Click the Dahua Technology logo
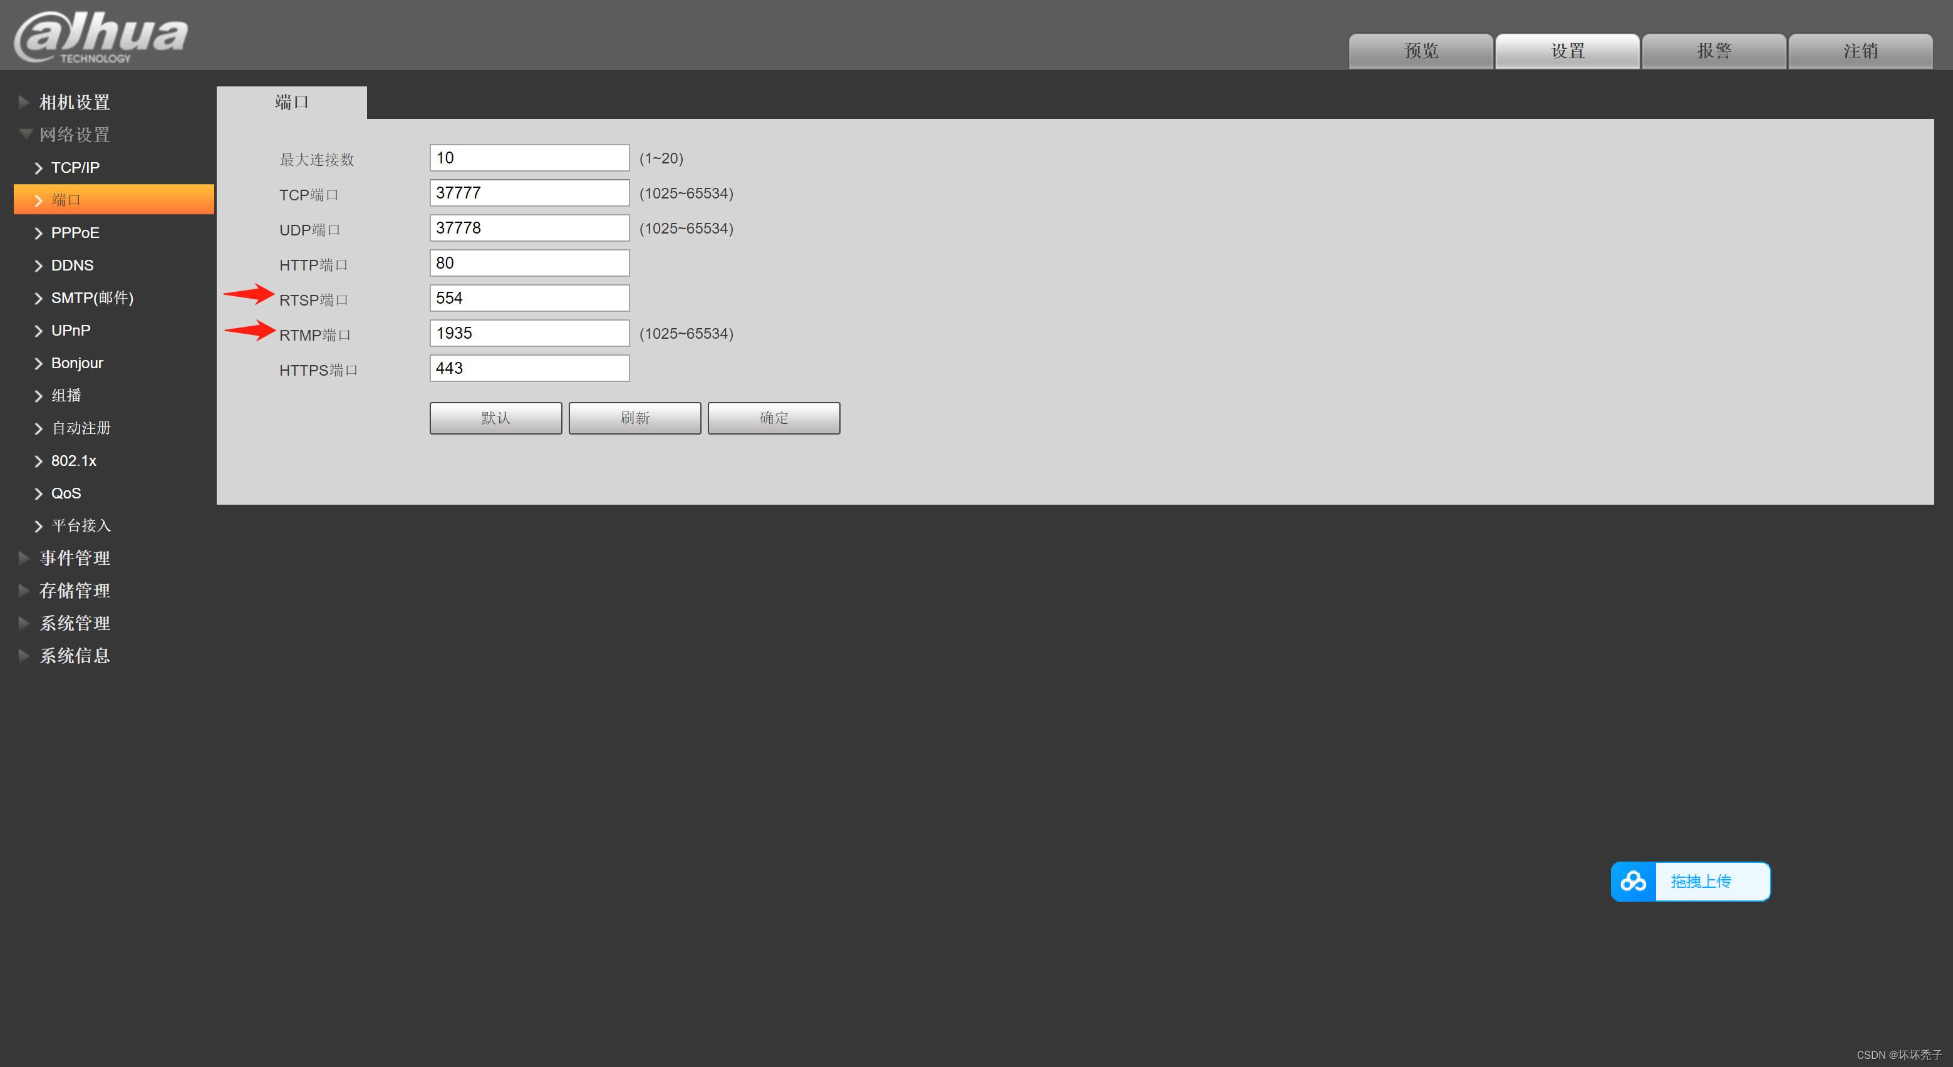Screen dimensions: 1953x1067 (x=101, y=36)
